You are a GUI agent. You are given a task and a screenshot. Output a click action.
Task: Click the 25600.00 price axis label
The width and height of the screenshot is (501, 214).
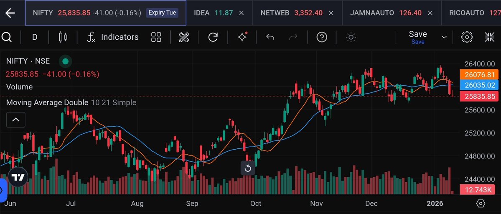click(x=480, y=110)
